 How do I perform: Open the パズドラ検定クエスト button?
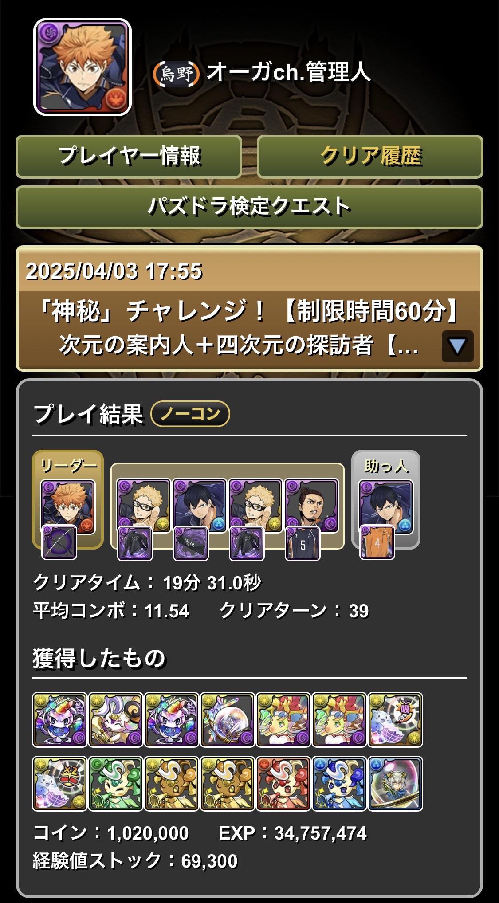click(249, 207)
